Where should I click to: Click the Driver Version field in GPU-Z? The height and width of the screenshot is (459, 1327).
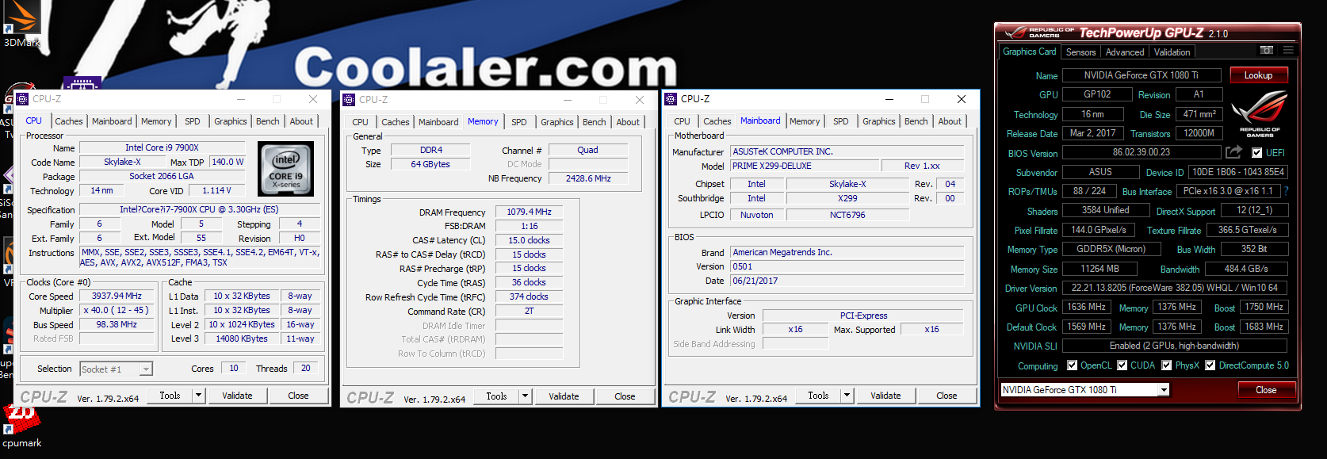click(x=1175, y=288)
